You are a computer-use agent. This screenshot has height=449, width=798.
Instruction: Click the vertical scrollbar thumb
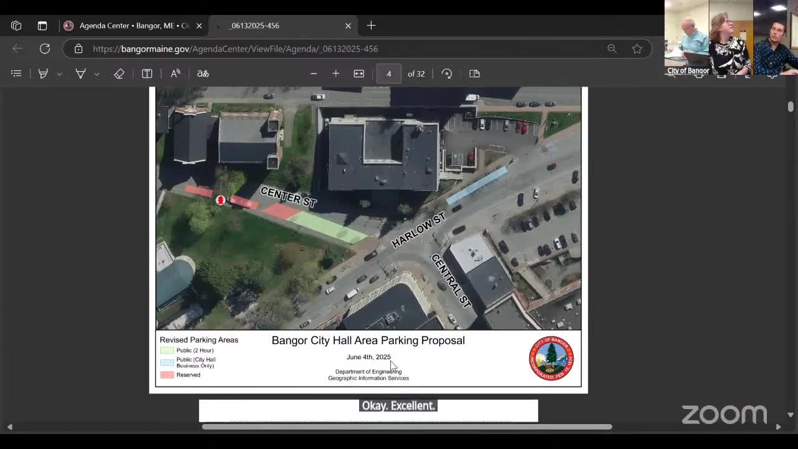pos(791,107)
